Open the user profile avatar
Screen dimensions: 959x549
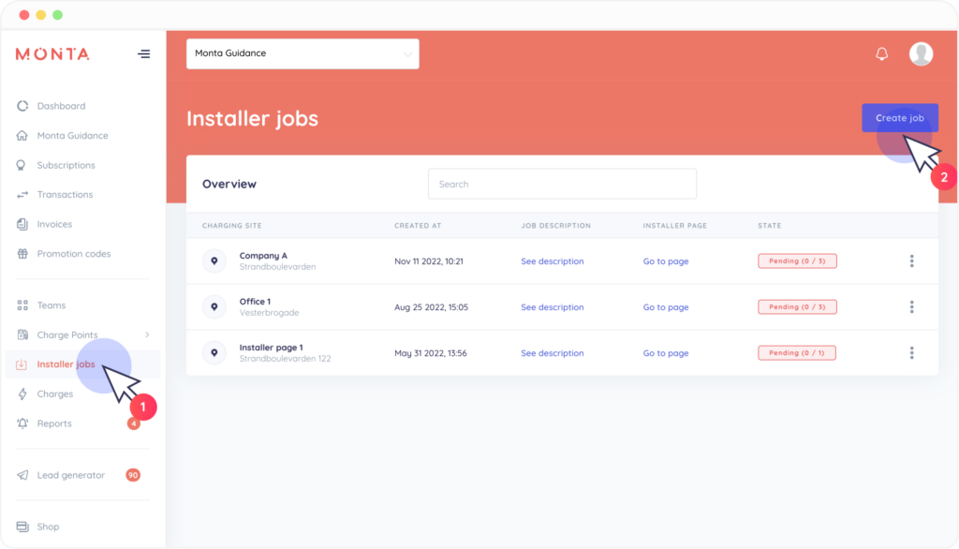[921, 53]
